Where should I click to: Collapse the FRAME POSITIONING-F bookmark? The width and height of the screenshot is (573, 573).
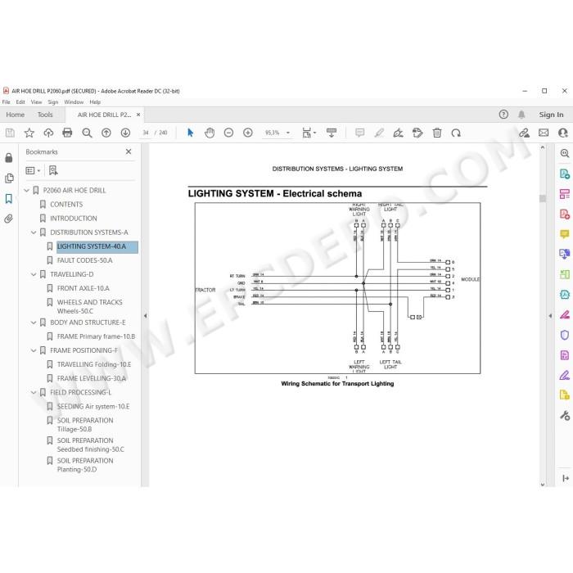tap(34, 351)
